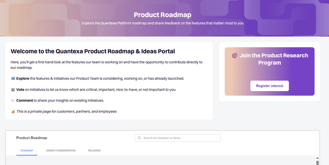Click the vertical scrollbar thumb
329x165 pixels.
click(317, 163)
